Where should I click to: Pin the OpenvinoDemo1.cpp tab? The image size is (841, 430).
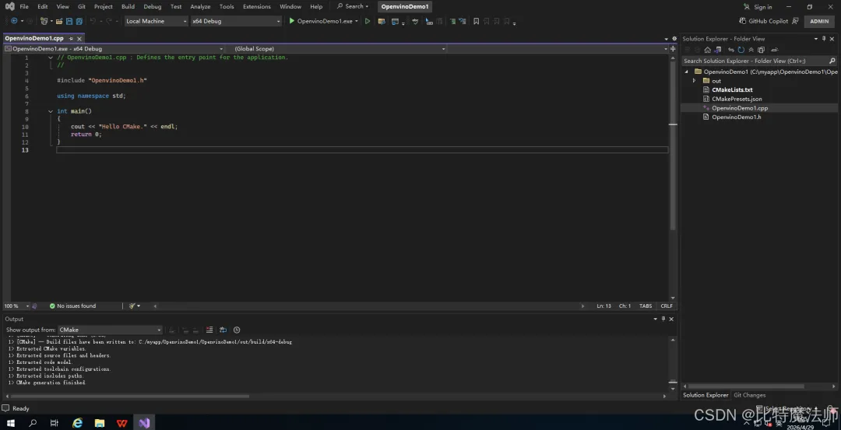point(71,39)
